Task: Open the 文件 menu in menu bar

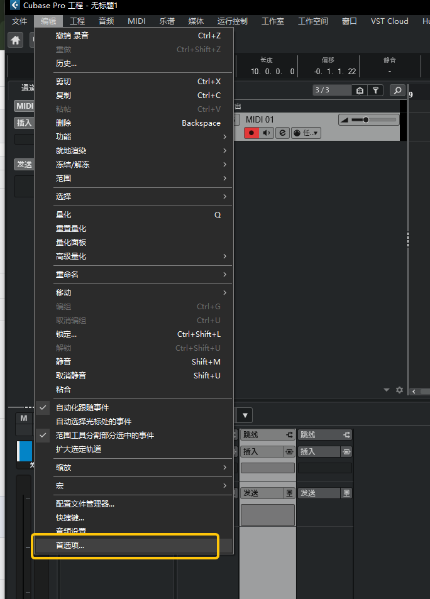Action: click(19, 21)
